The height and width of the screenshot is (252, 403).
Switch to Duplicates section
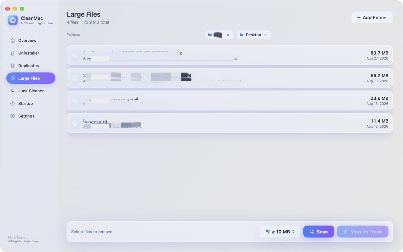(x=31, y=66)
